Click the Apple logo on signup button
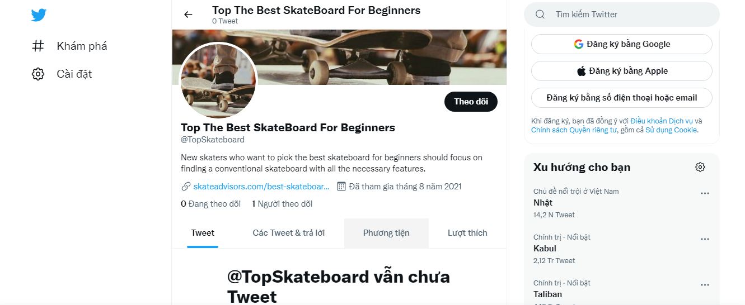This screenshot has width=745, height=305. [582, 71]
